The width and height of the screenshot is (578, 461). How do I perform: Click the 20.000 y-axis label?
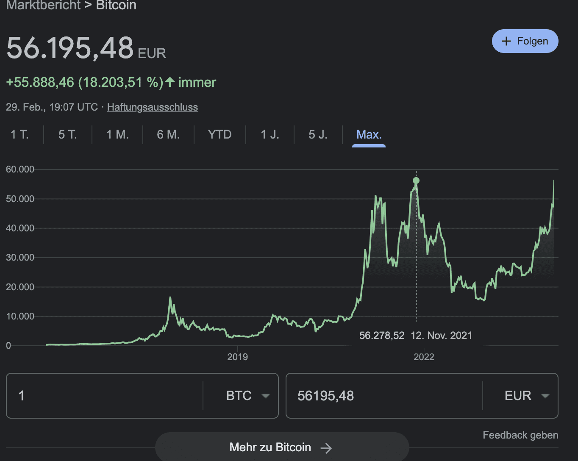click(20, 287)
